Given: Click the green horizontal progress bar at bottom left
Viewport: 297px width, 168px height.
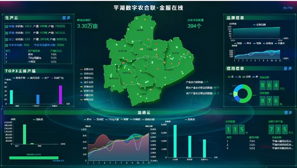Looking at the screenshot, I should pos(34,158).
